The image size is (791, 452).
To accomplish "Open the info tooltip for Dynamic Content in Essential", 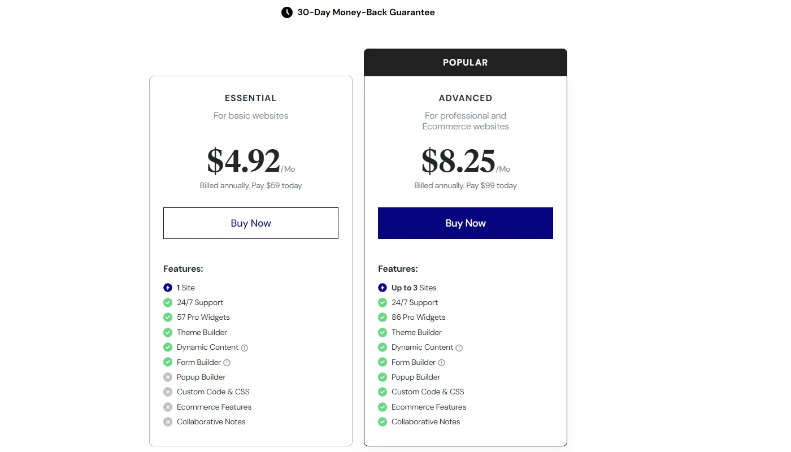I will tap(245, 347).
